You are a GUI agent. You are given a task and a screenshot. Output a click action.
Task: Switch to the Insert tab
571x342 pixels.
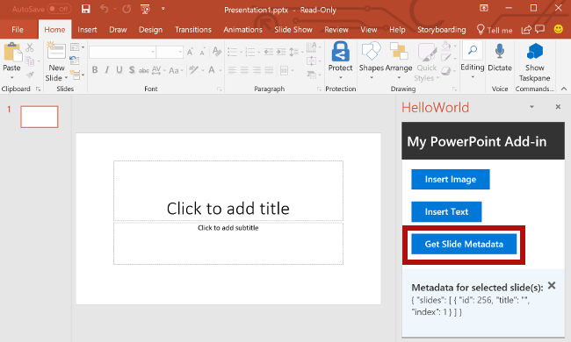coord(87,30)
